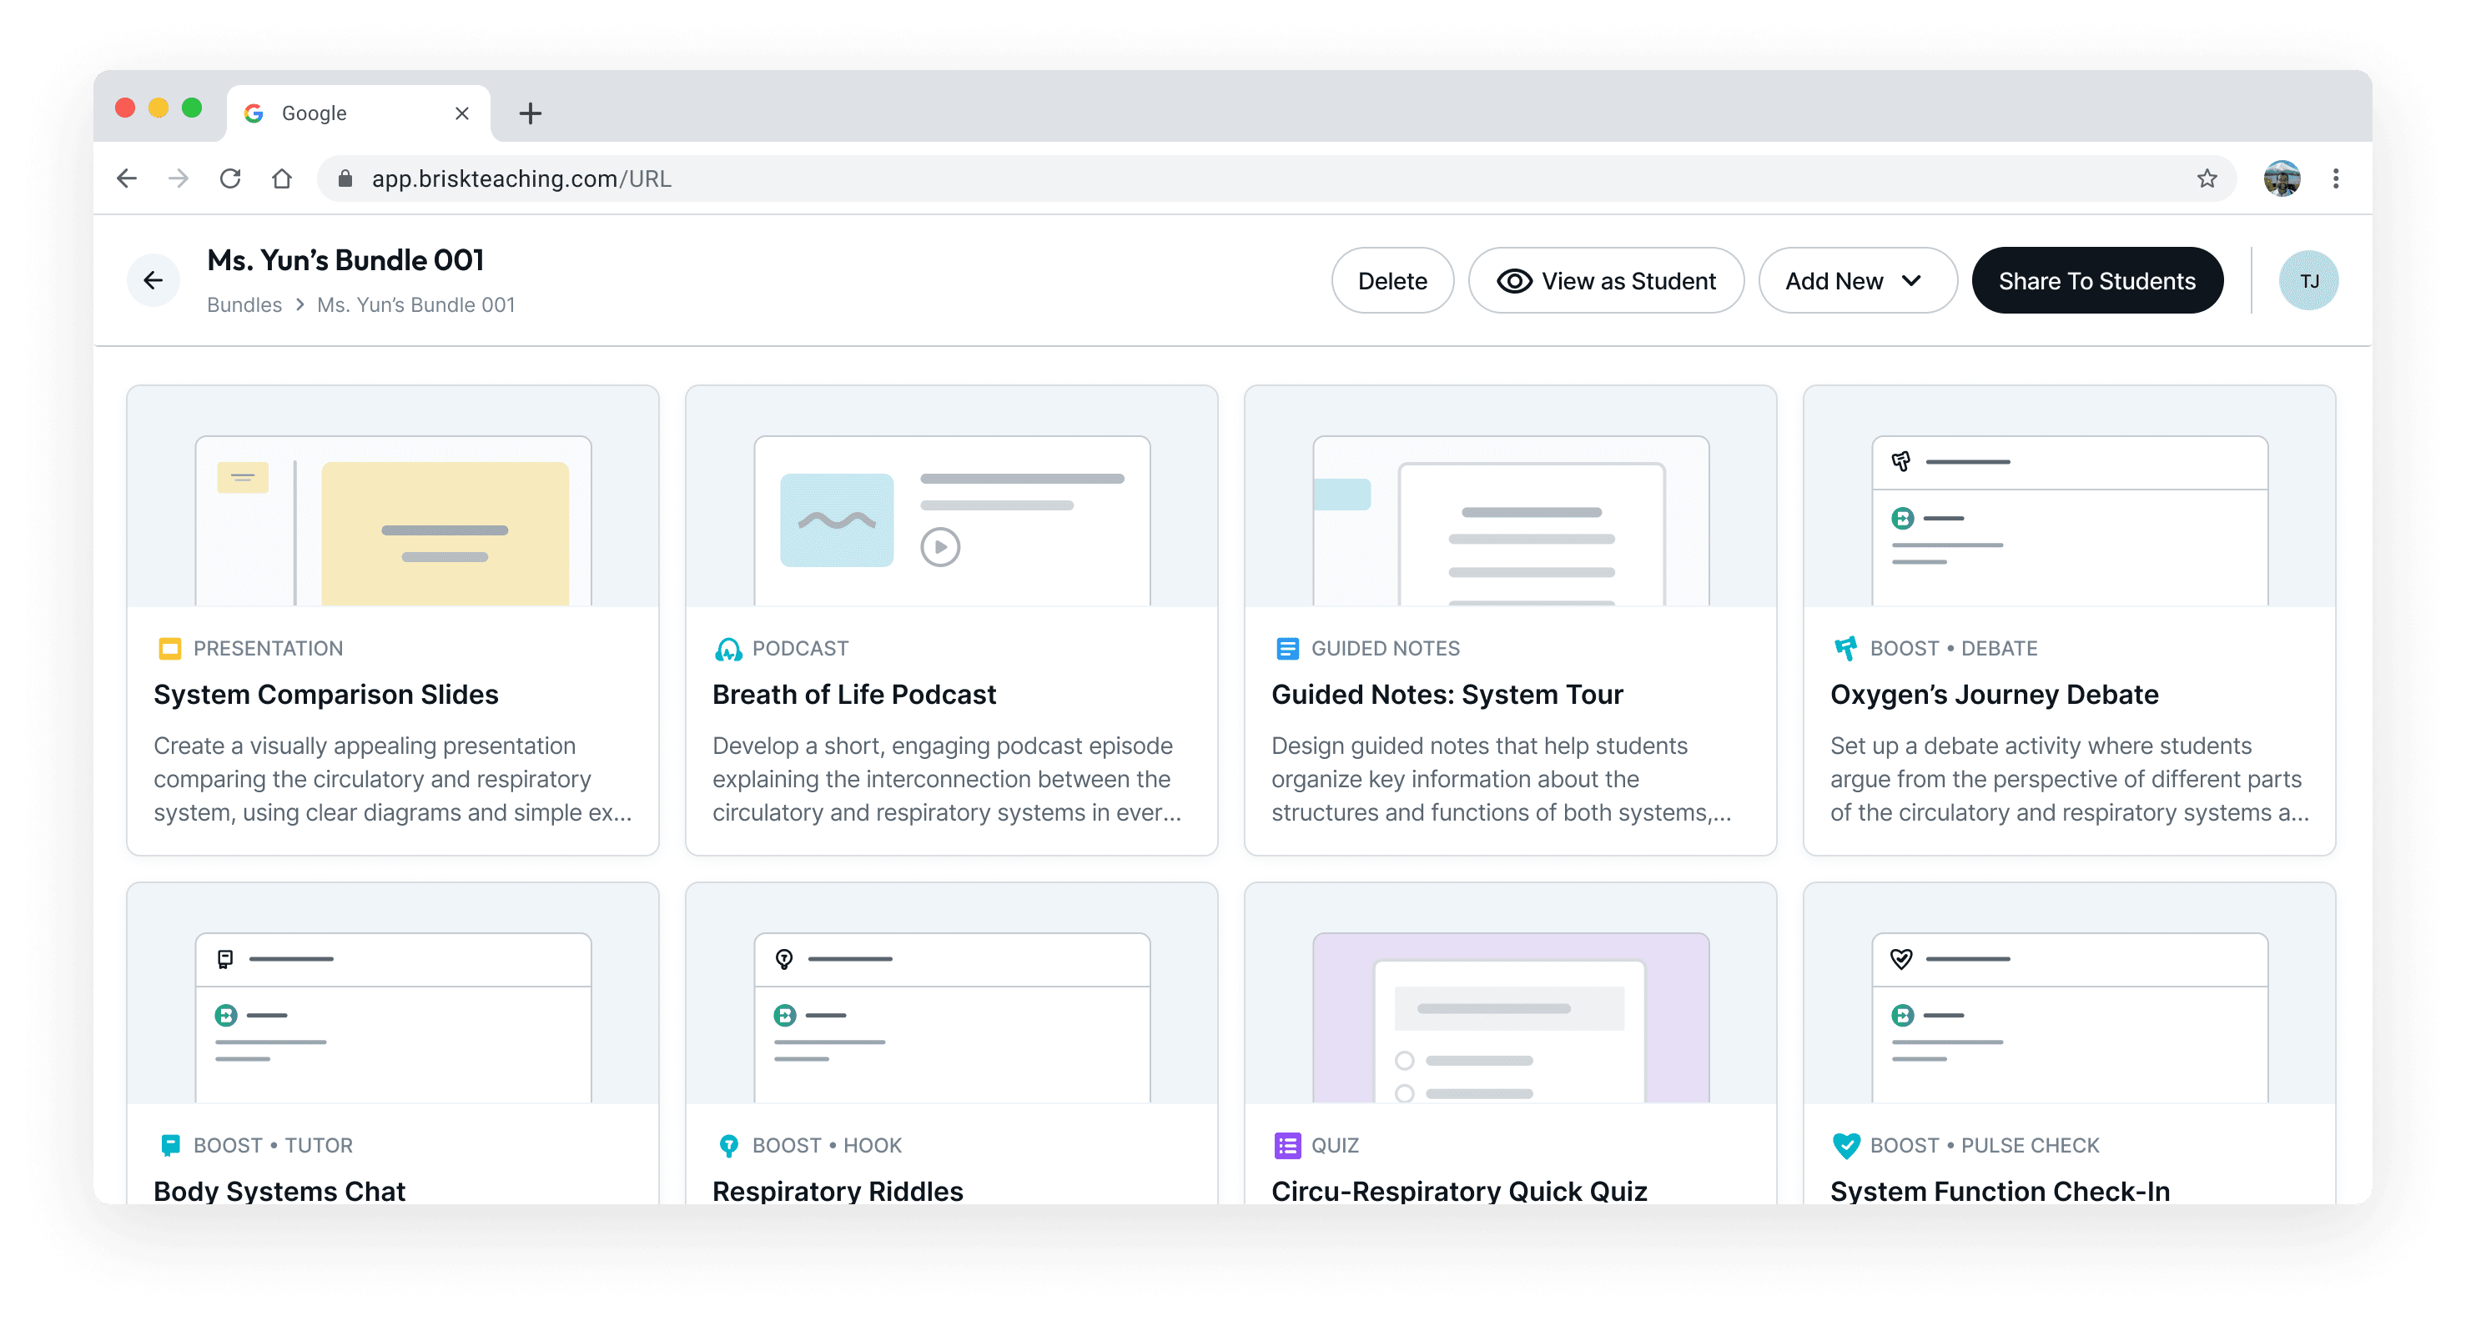Click the Guided Notes document icon
The height and width of the screenshot is (1321, 2466).
click(1287, 649)
